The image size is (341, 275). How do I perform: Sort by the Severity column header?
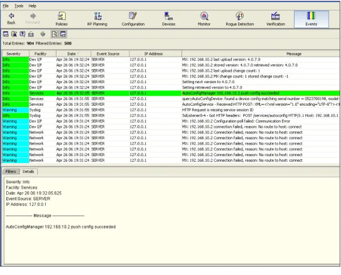pos(15,54)
